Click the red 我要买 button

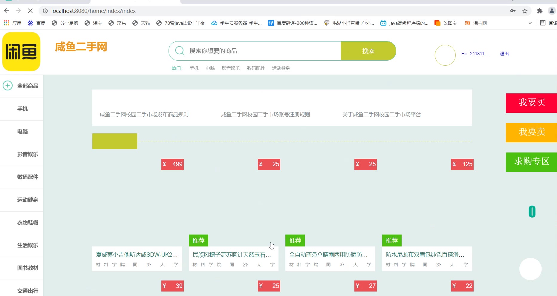click(x=531, y=103)
